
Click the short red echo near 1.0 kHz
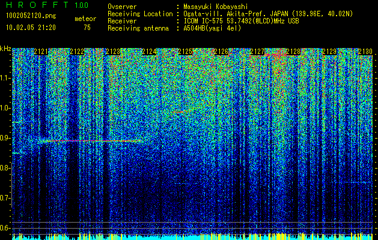click(x=178, y=112)
